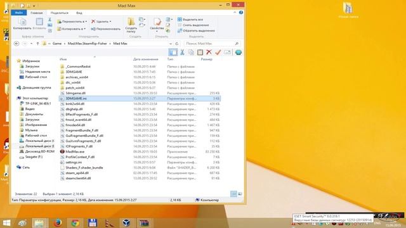
Task: Switch to large icons view in status bar
Action: (x=240, y=194)
